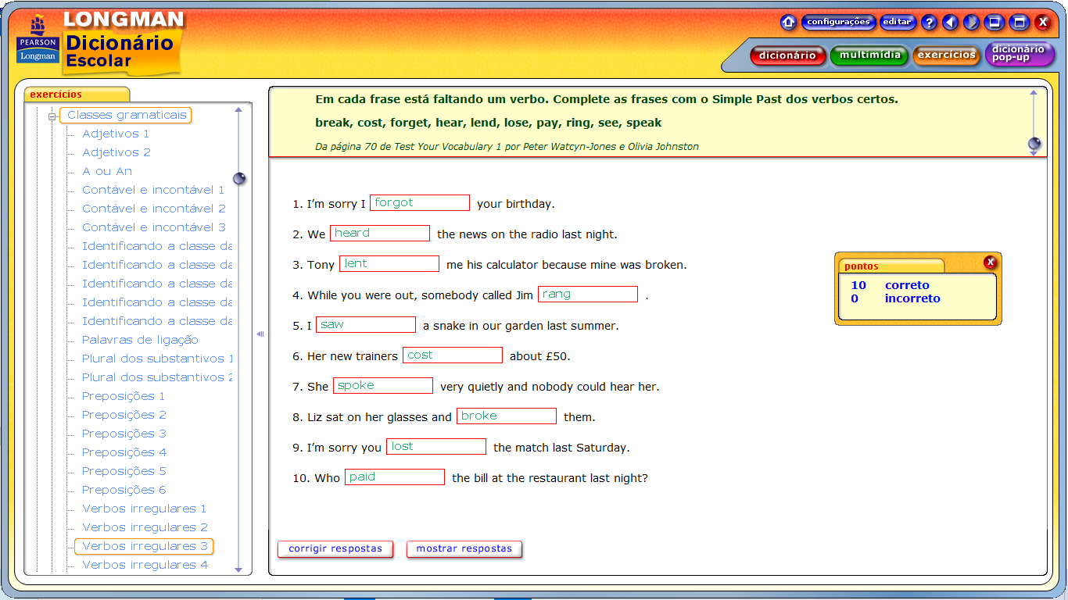Open the Preposições 3 exercise
The height and width of the screenshot is (600, 1068).
pyautogui.click(x=124, y=434)
